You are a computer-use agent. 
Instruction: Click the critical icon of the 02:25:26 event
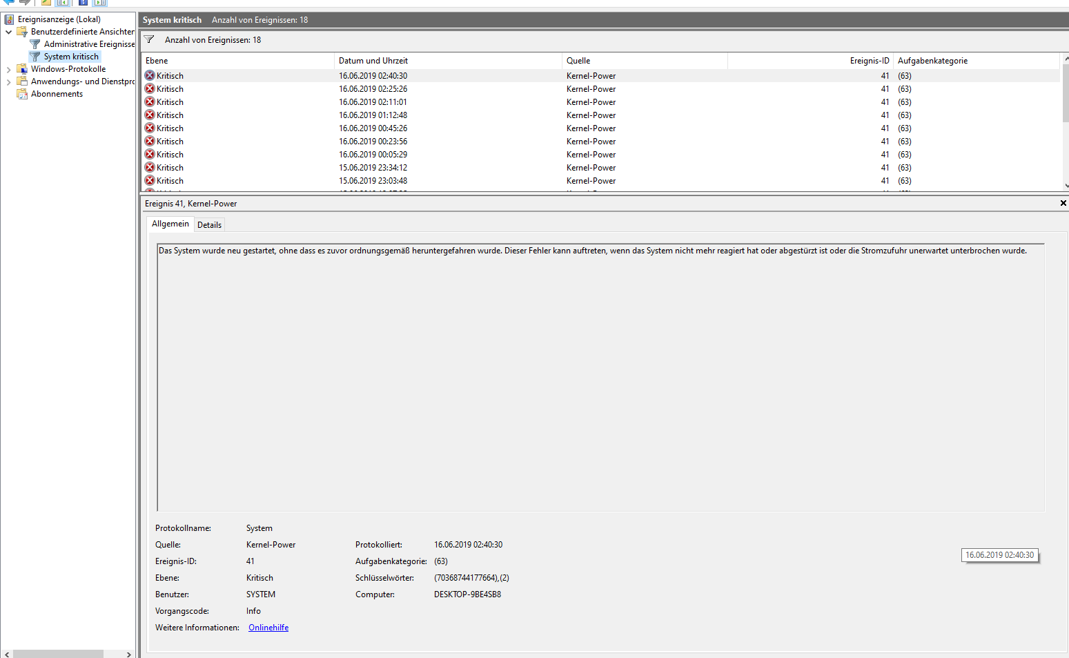click(150, 88)
